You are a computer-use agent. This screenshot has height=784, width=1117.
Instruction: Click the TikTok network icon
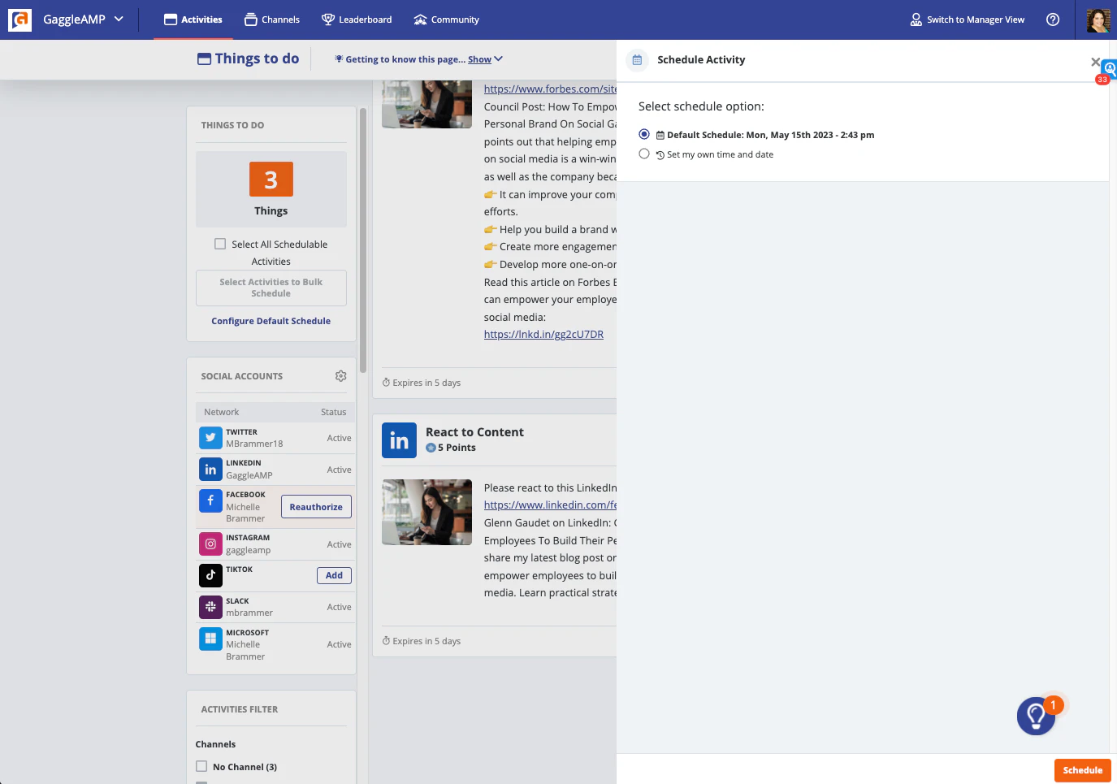coord(210,575)
